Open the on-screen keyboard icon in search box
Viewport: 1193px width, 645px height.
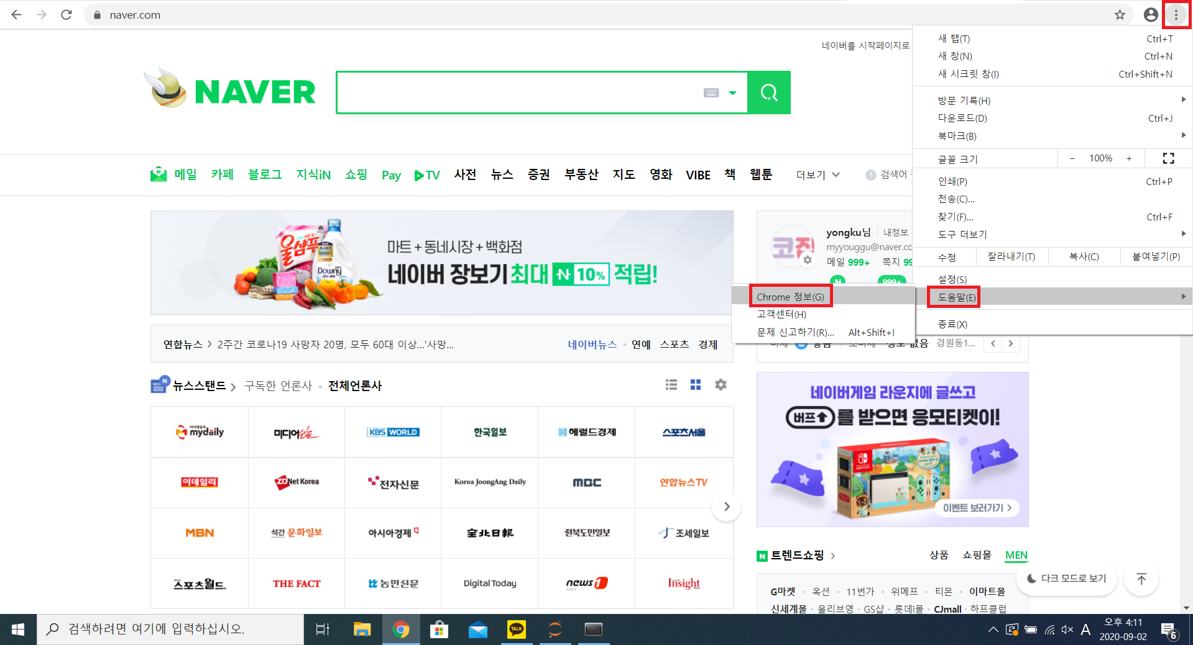(x=711, y=92)
